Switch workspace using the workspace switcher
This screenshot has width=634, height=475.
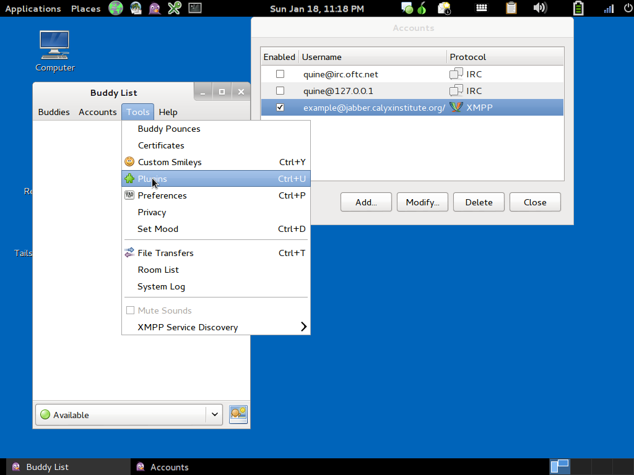click(x=591, y=466)
